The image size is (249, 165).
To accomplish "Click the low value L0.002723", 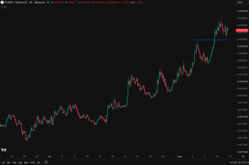I will 85,3.
